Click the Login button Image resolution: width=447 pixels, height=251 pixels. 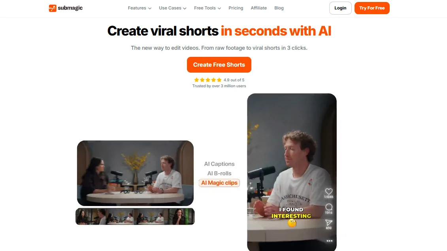coord(340,8)
